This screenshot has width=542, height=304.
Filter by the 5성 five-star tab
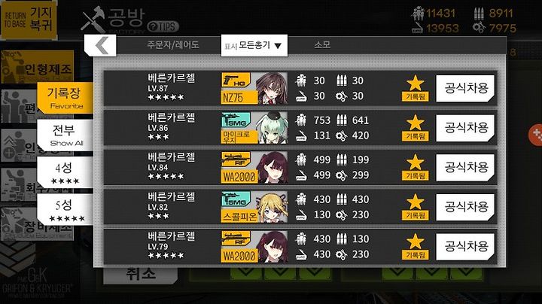(65, 210)
